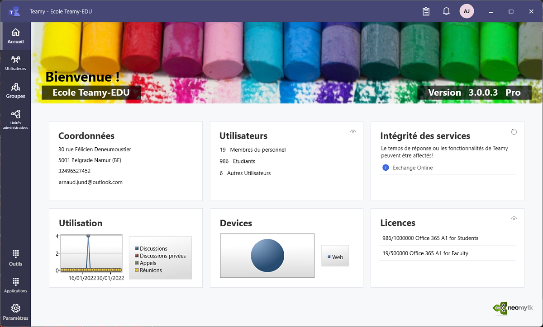Click the Web legend entry in Devices
Screen dimensions: 543x327
(x=335, y=257)
